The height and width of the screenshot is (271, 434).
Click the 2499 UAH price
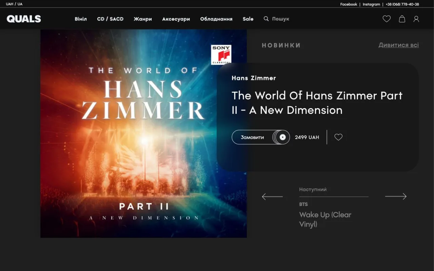point(307,137)
